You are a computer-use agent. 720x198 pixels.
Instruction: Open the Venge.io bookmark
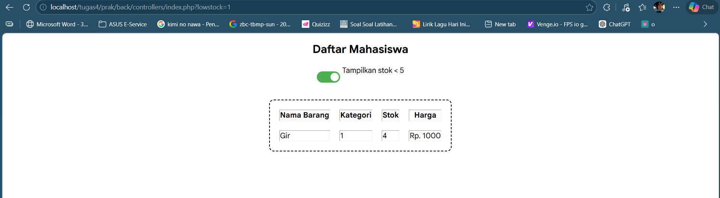(x=557, y=24)
